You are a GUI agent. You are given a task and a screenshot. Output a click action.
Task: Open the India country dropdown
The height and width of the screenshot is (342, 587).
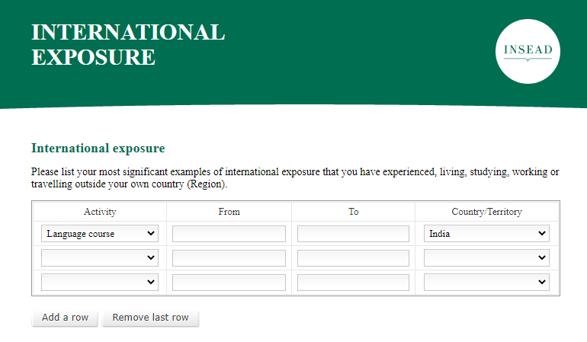pyautogui.click(x=486, y=234)
